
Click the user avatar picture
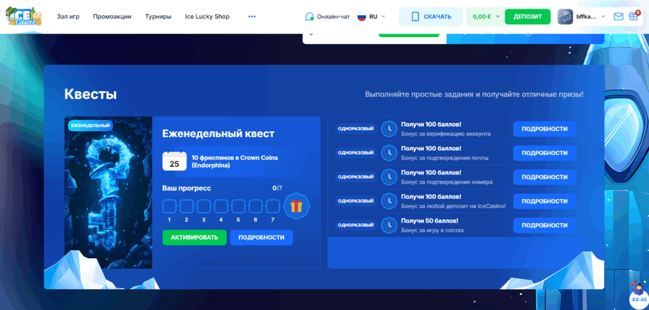[565, 17]
